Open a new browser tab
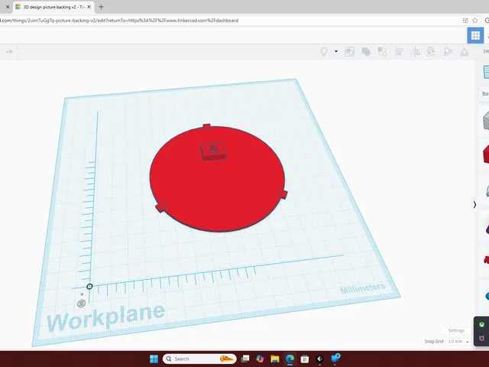The image size is (489, 367). tap(101, 7)
